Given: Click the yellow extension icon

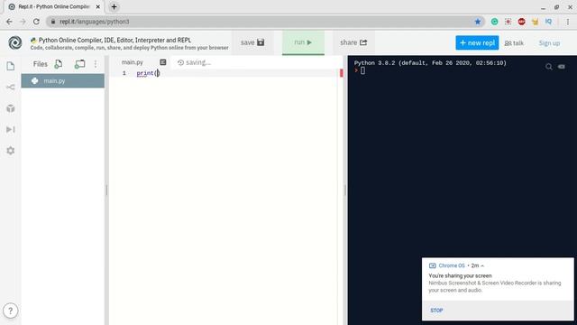Looking at the screenshot, I should pyautogui.click(x=535, y=22).
